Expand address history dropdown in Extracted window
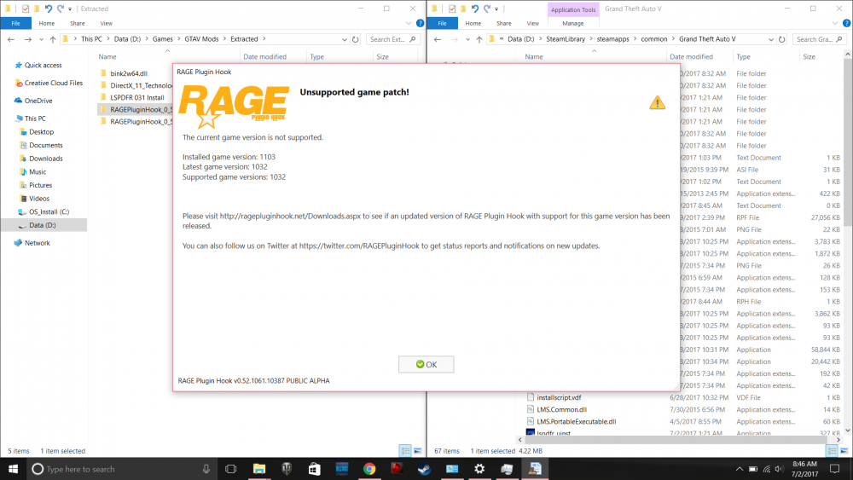This screenshot has height=480, width=853. click(x=345, y=39)
